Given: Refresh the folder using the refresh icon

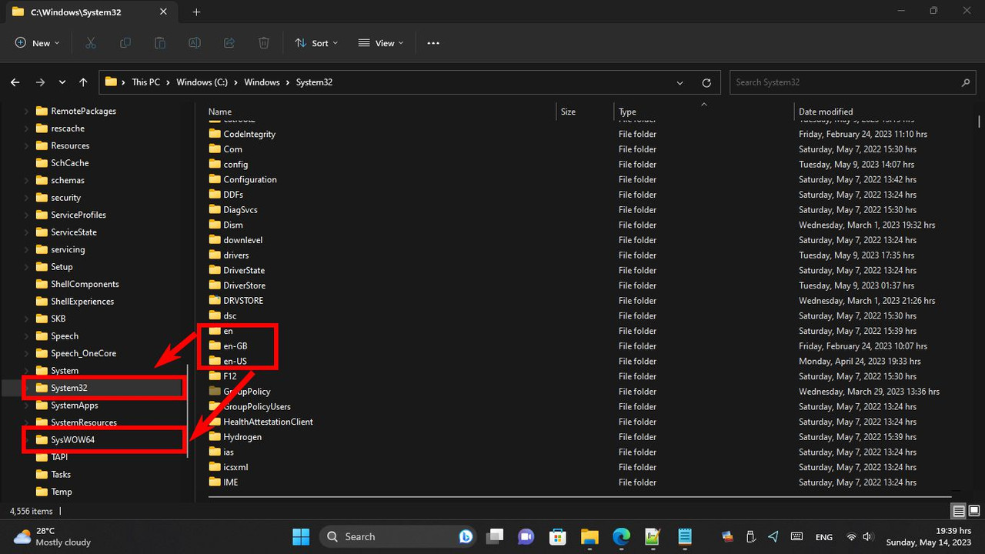Looking at the screenshot, I should 706,82.
